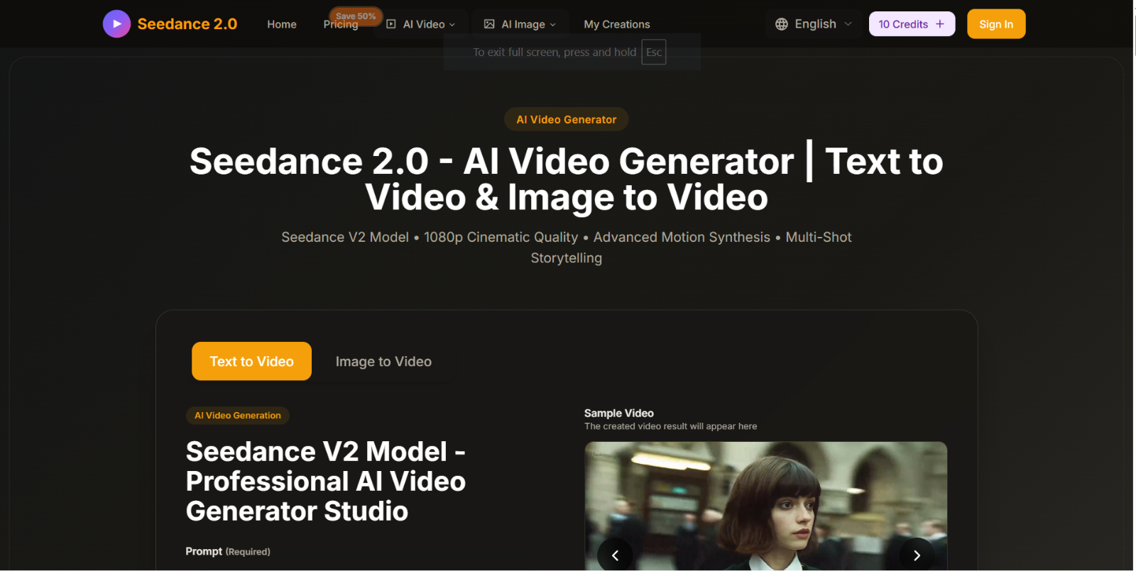
Task: Click the AI Image picture icon
Action: click(x=489, y=24)
